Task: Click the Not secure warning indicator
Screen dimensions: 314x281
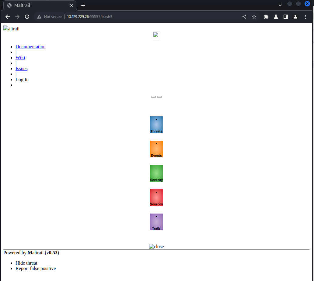Action: [x=50, y=17]
